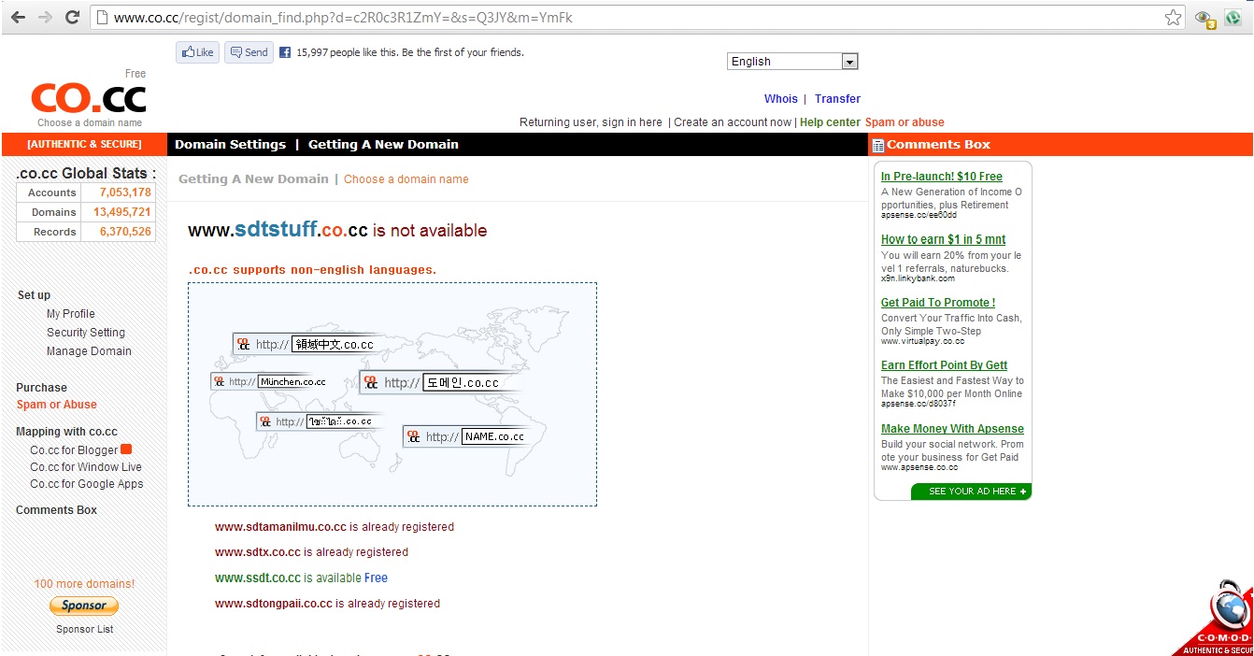Reload the page with refresh icon

point(72,18)
